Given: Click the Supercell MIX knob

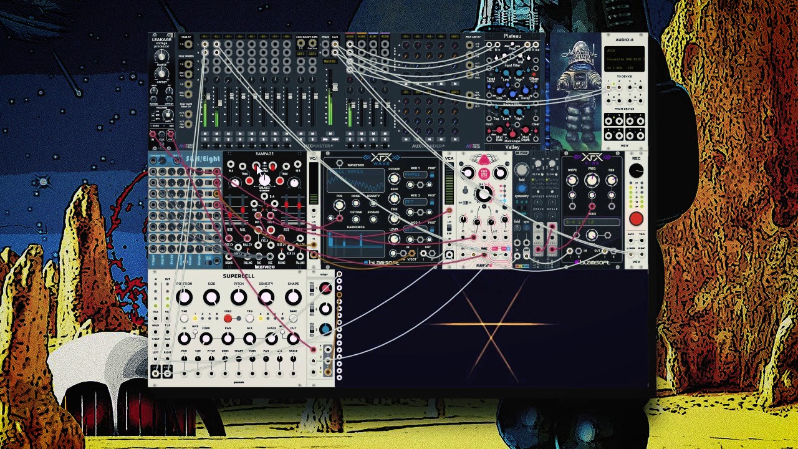Looking at the screenshot, I should [x=249, y=339].
